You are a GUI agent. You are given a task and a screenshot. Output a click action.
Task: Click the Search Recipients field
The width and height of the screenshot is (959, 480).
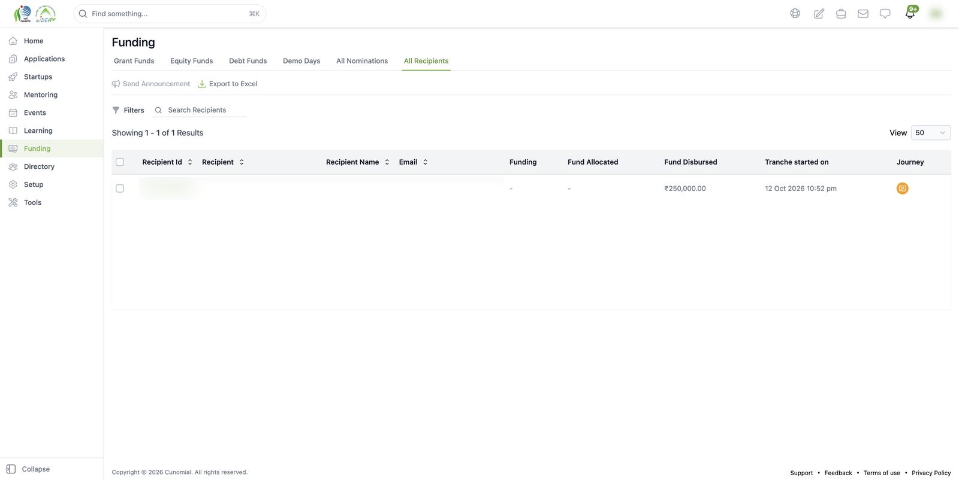coord(200,110)
